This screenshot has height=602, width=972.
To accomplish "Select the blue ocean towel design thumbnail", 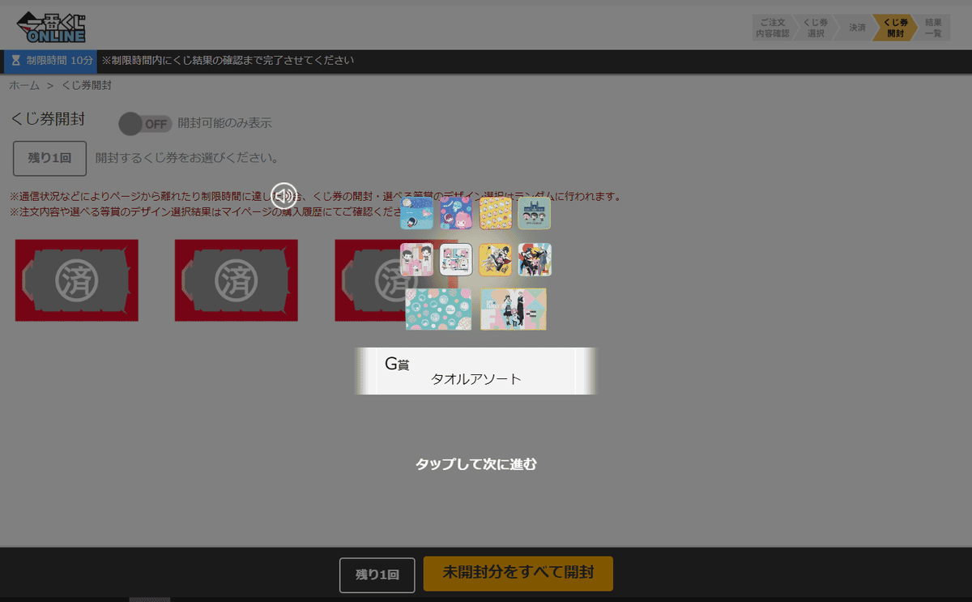I will coord(416,214).
